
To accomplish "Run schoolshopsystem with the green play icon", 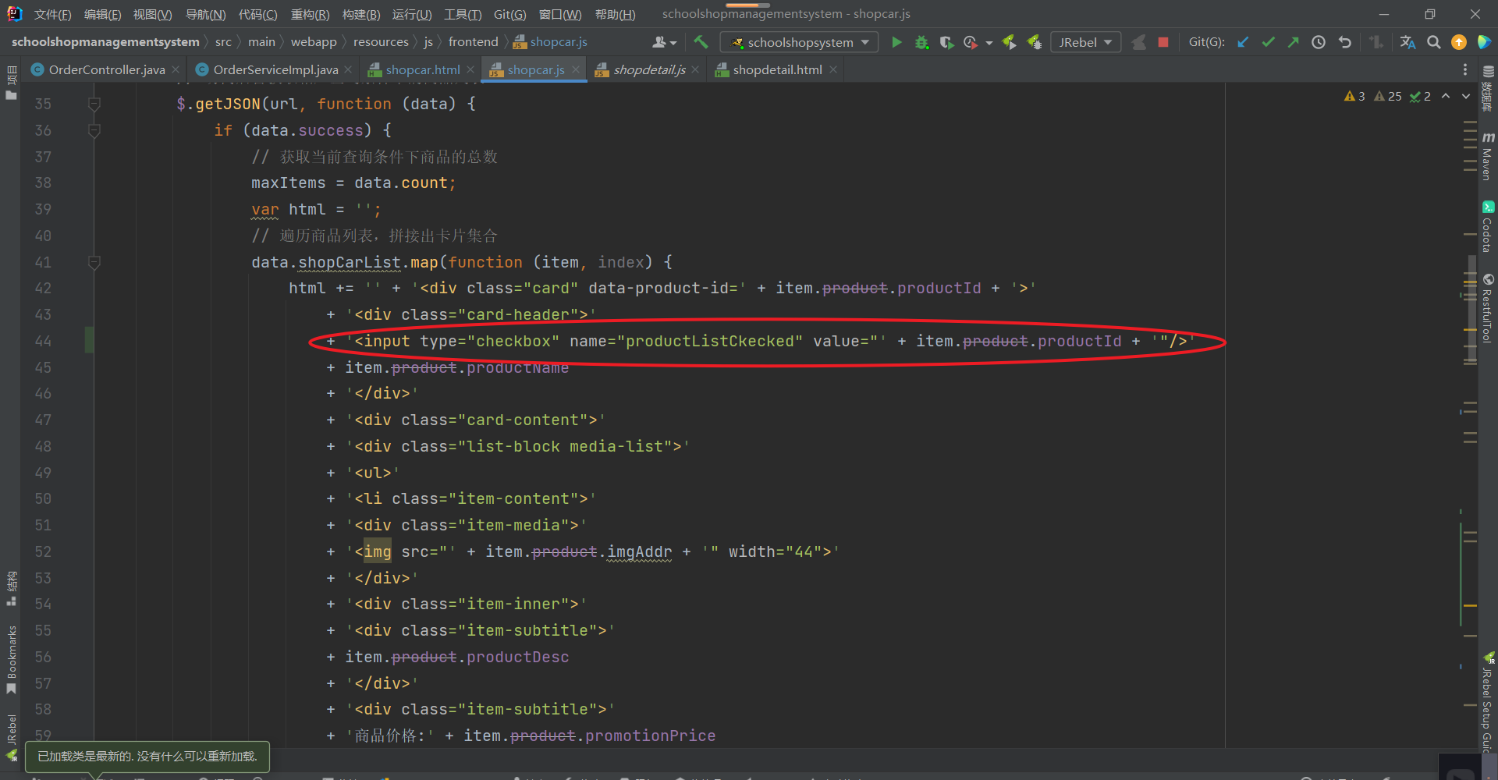I will tap(896, 42).
